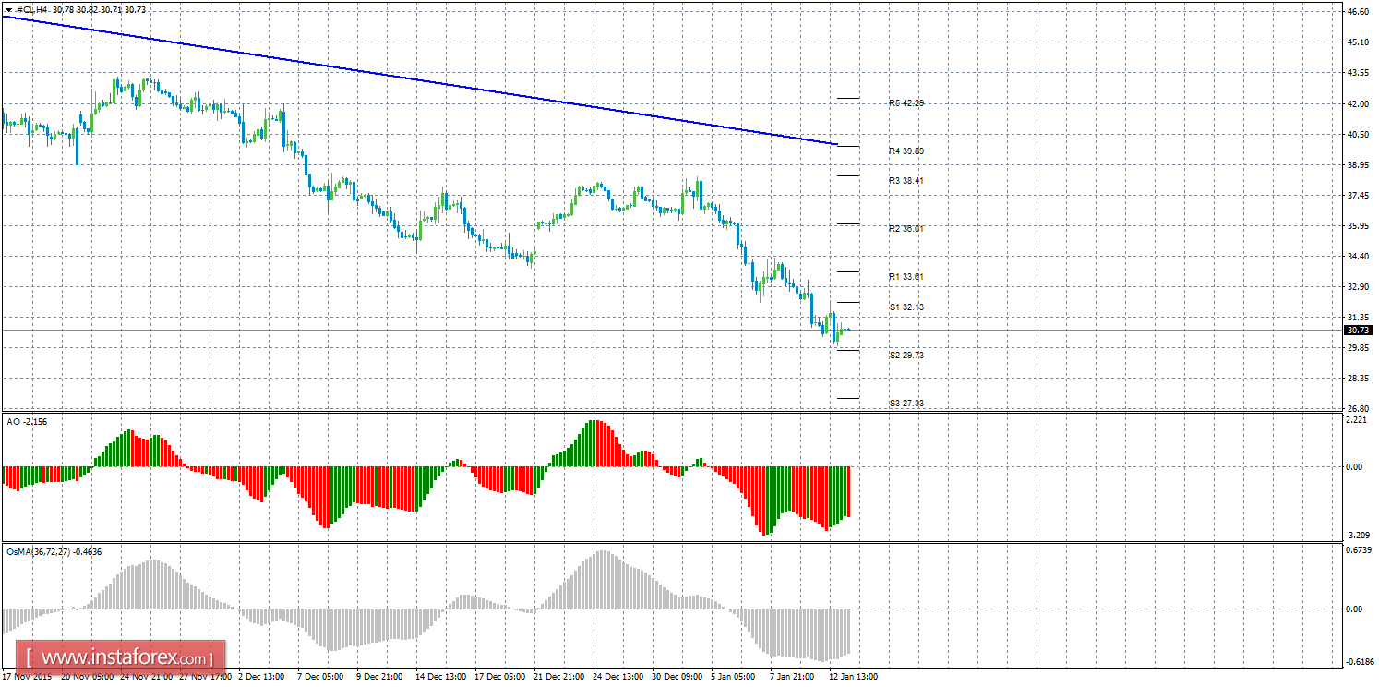Click the 45.10 price axis value
This screenshot has height=687, width=1379.
coord(1358,42)
